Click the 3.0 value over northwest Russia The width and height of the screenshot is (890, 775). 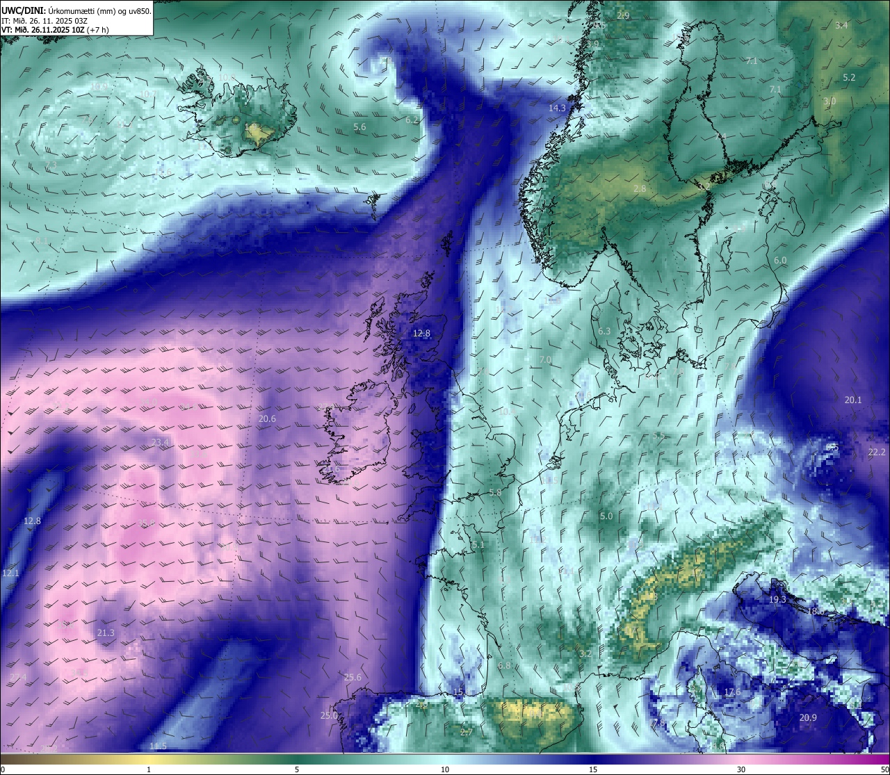tap(830, 101)
